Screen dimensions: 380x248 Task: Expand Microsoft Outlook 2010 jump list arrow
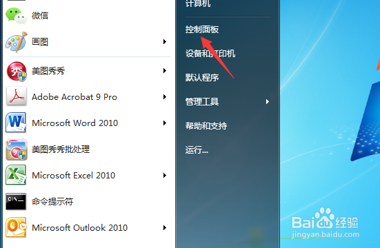pos(165,227)
